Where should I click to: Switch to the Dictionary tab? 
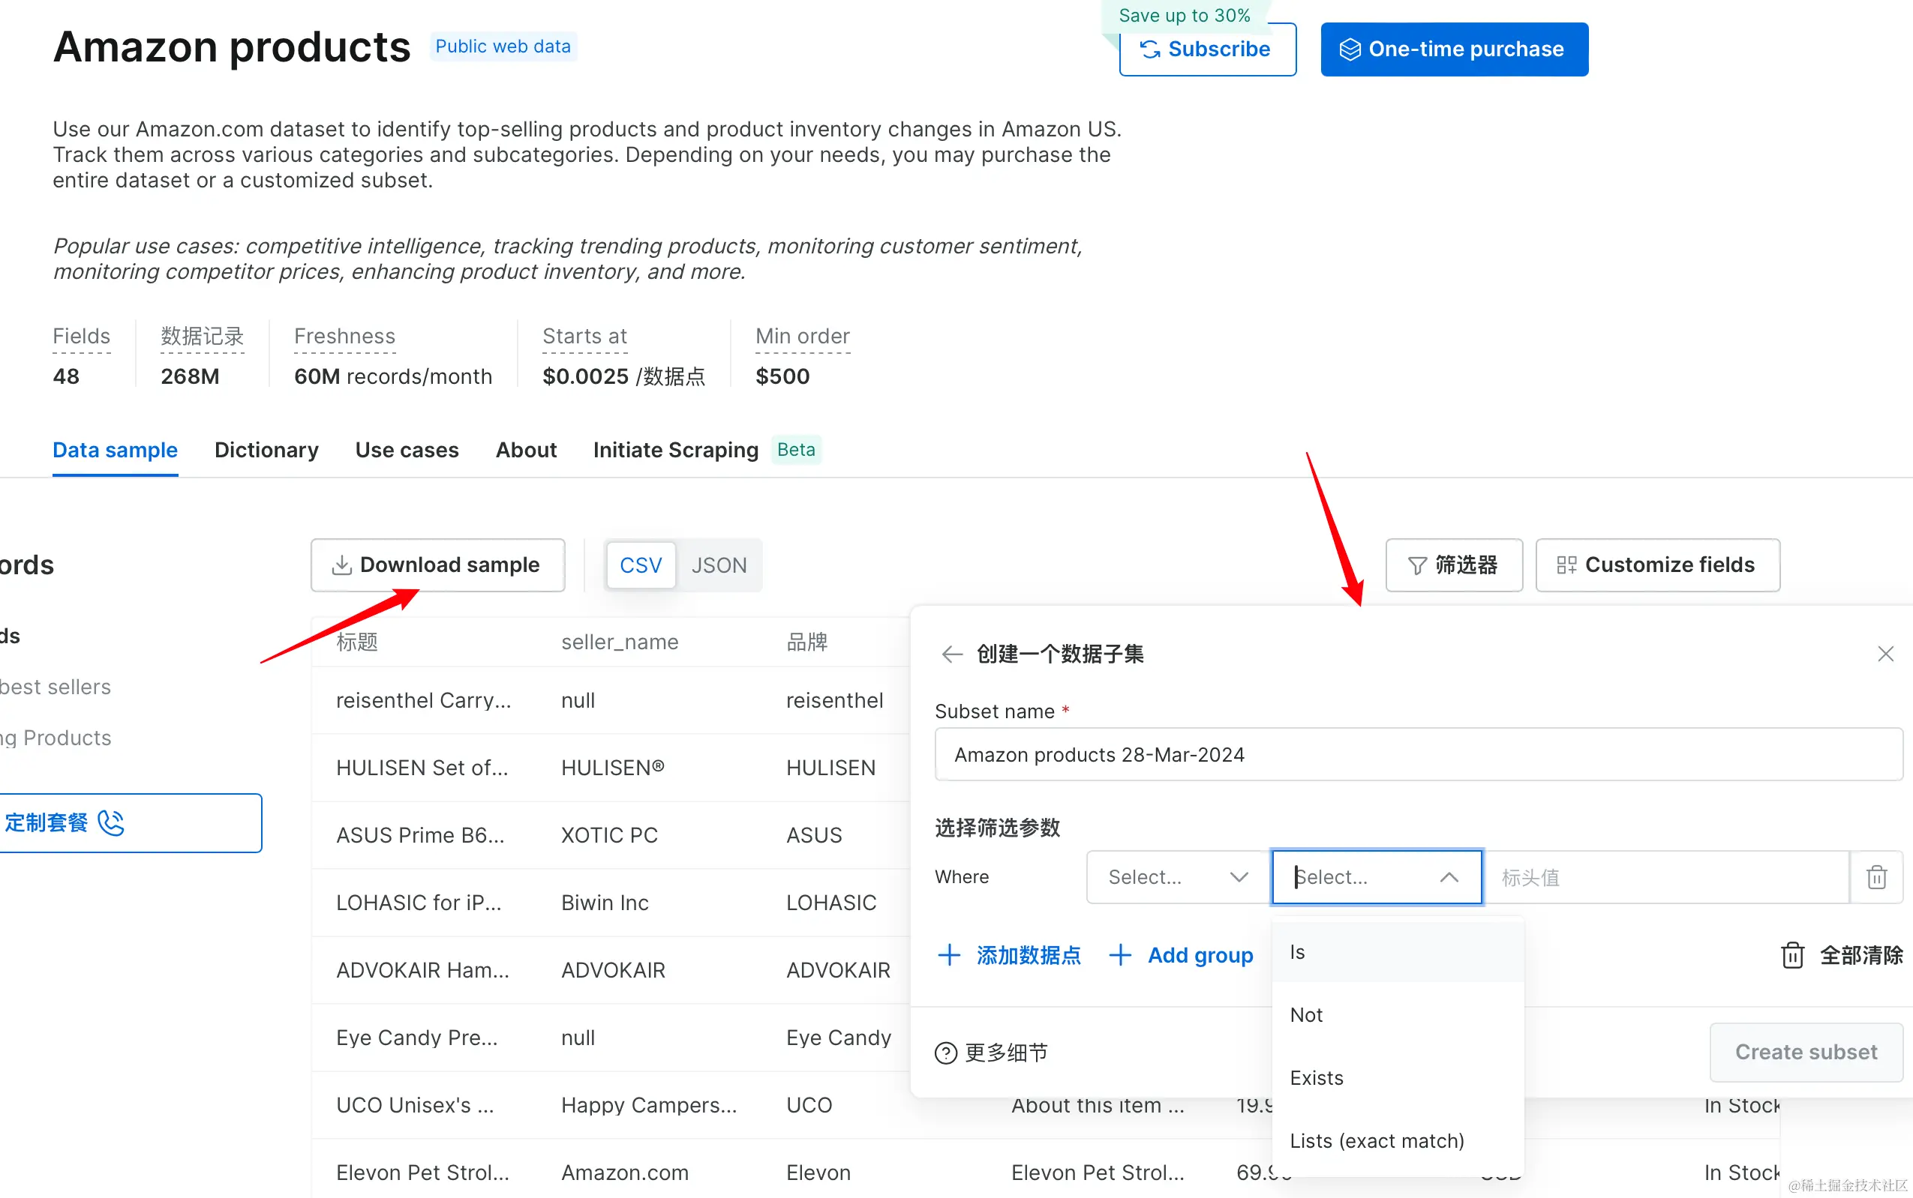tap(266, 450)
